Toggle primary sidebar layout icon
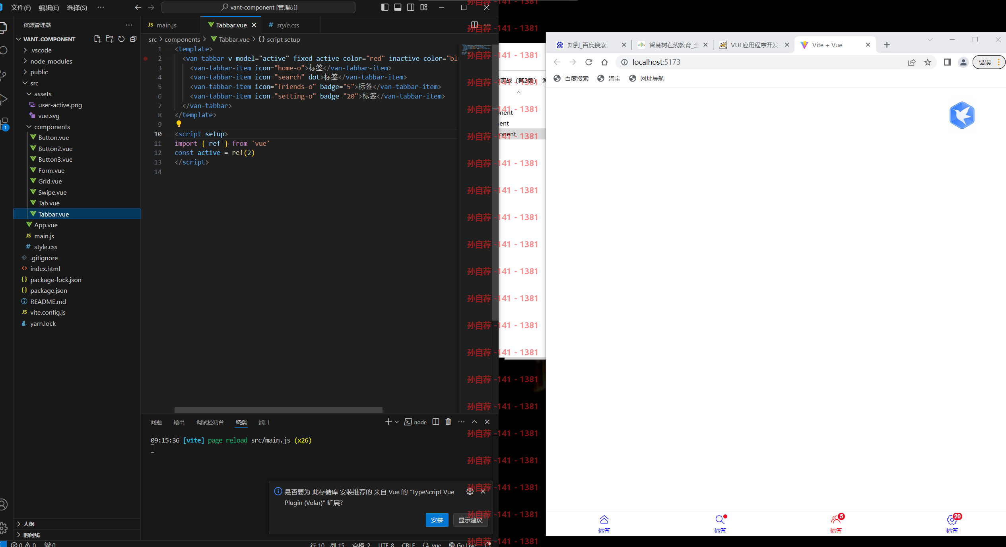This screenshot has width=1006, height=547. pyautogui.click(x=385, y=7)
